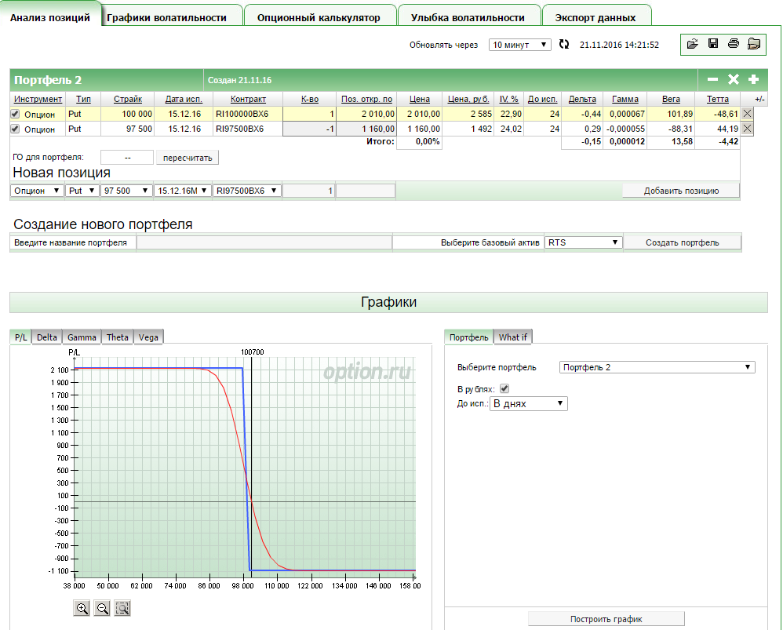Open the '10 минут' refresh interval dropdown
Screen dimensions: 783x630
tap(519, 45)
